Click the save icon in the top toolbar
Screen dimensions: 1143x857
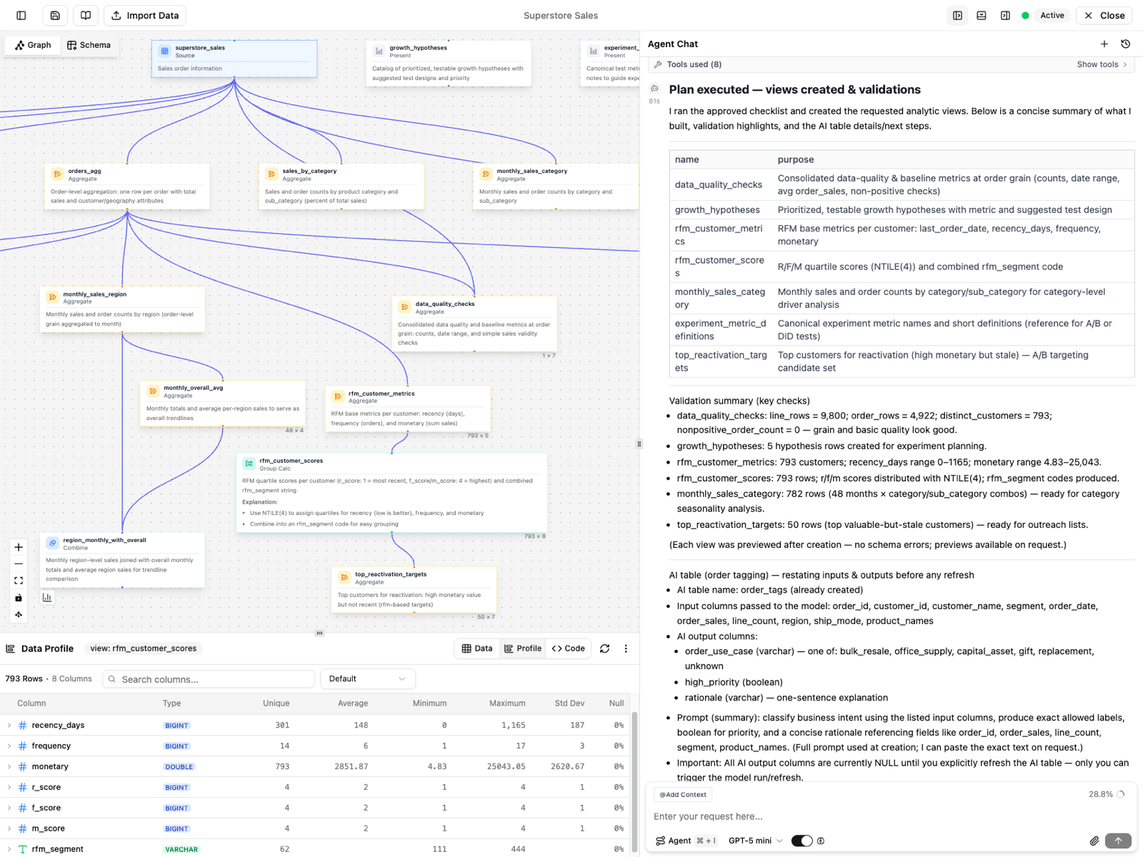(x=55, y=15)
